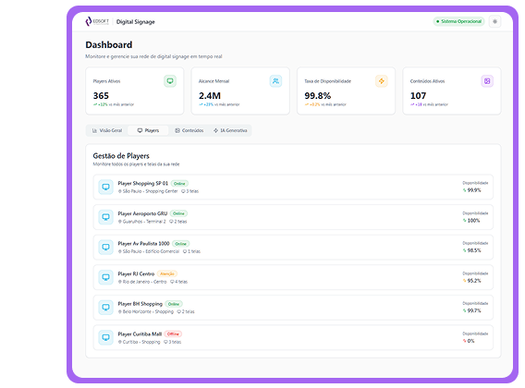Click the lightning icon on Taxa de Disponibilidade
The height and width of the screenshot is (388, 525).
click(x=382, y=81)
